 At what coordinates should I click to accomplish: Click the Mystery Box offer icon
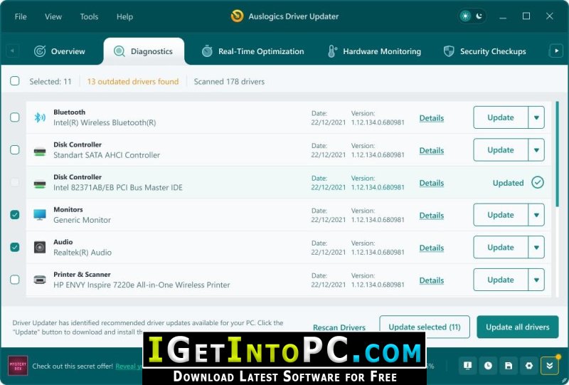point(18,366)
